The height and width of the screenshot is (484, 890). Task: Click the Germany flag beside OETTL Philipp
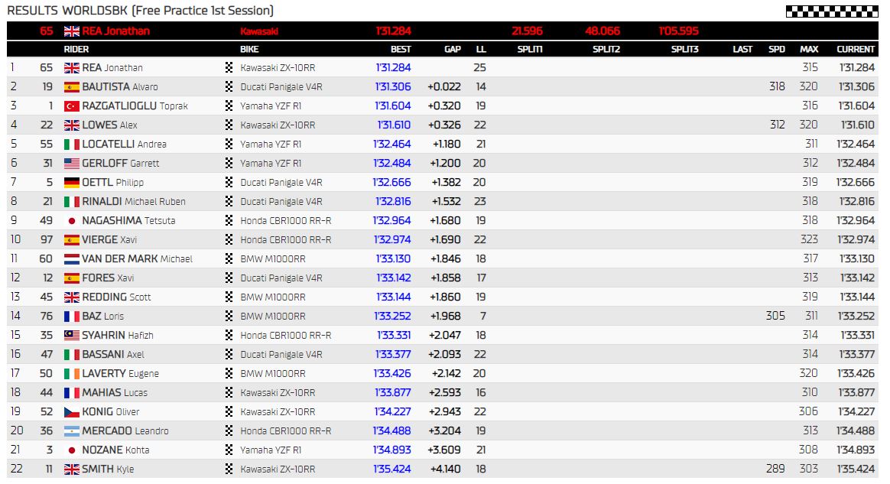(x=72, y=183)
